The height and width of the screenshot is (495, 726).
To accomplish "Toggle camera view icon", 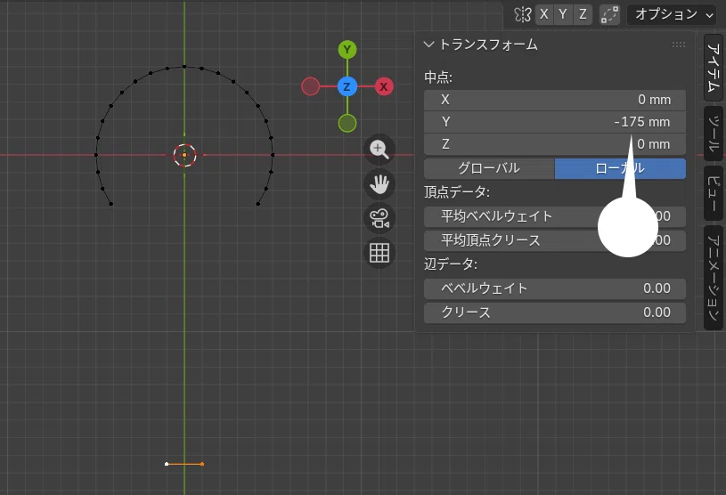I will click(379, 218).
